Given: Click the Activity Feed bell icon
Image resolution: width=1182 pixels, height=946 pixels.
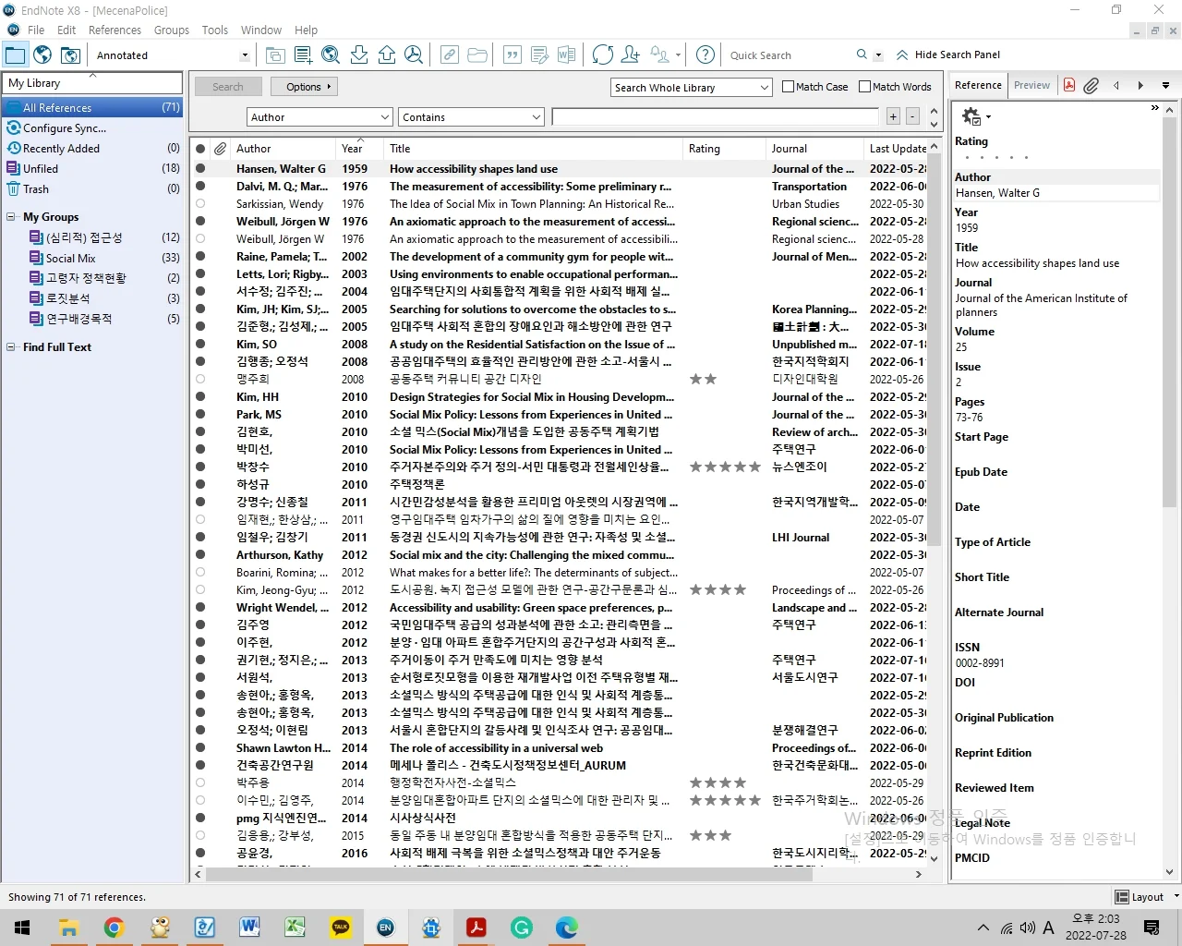Looking at the screenshot, I should (659, 55).
